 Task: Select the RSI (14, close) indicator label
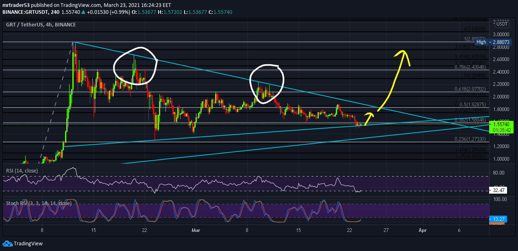point(22,171)
